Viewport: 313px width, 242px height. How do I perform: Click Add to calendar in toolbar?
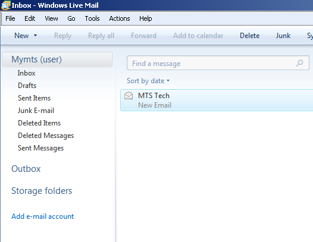(198, 36)
